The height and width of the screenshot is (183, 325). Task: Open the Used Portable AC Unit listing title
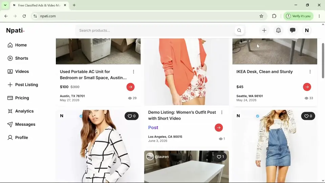[x=93, y=75]
